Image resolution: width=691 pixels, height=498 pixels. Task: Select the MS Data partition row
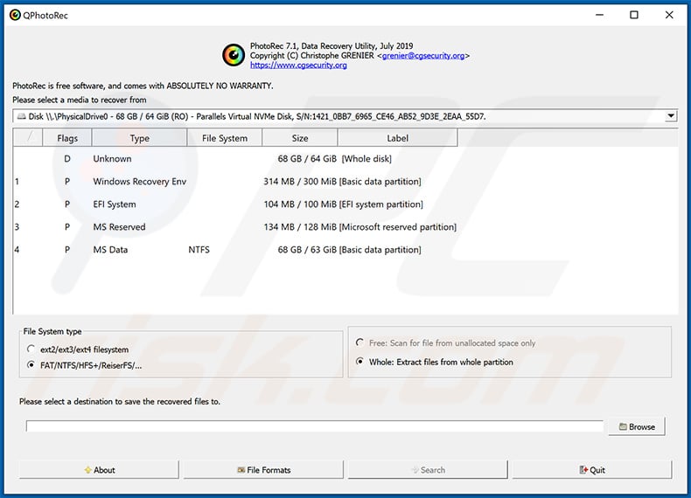point(345,250)
